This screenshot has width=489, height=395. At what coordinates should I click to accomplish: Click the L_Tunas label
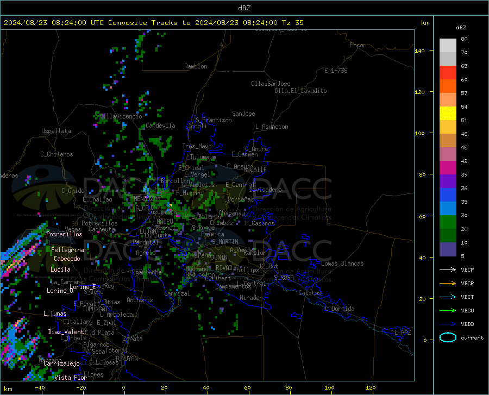tap(55, 314)
